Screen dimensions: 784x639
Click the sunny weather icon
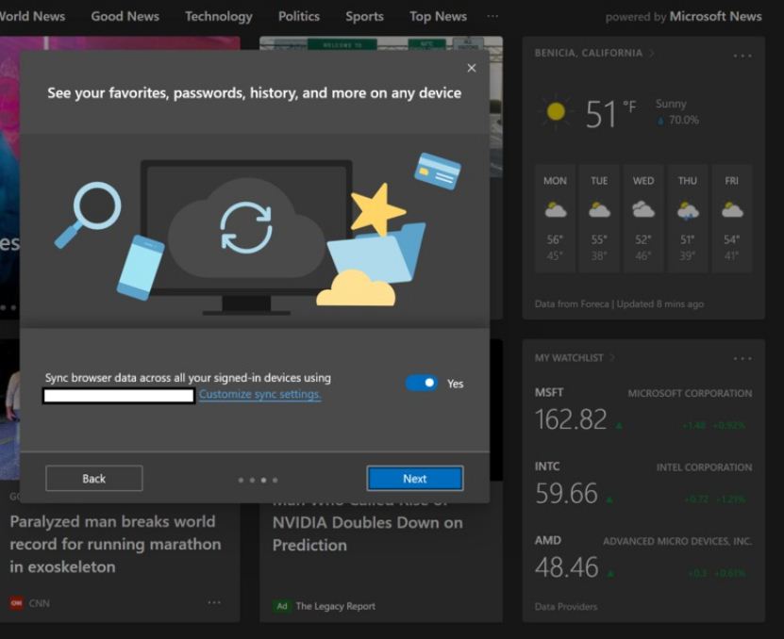555,111
